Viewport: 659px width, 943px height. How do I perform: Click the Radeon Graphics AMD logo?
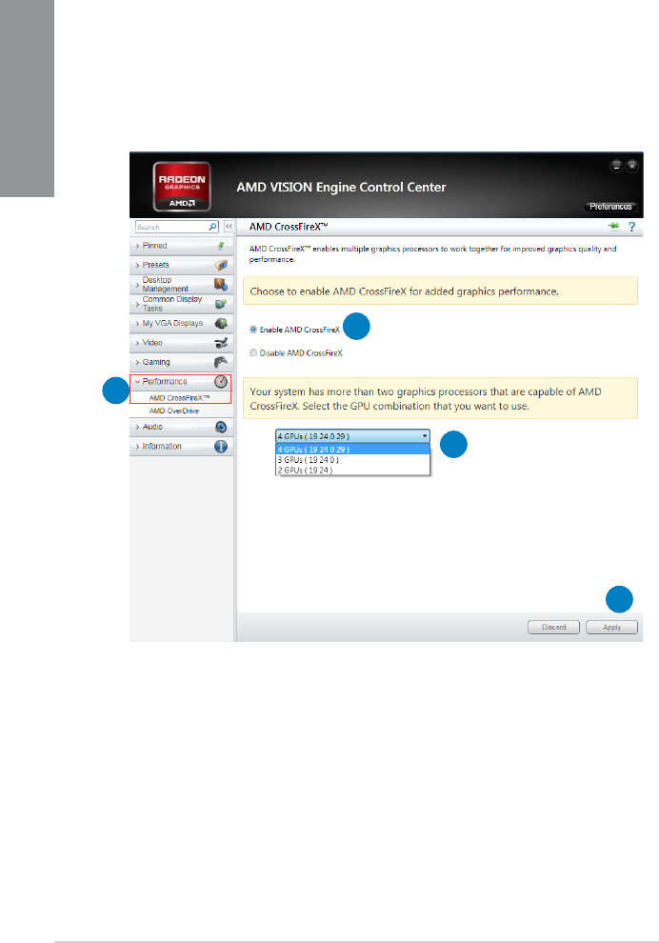click(182, 187)
